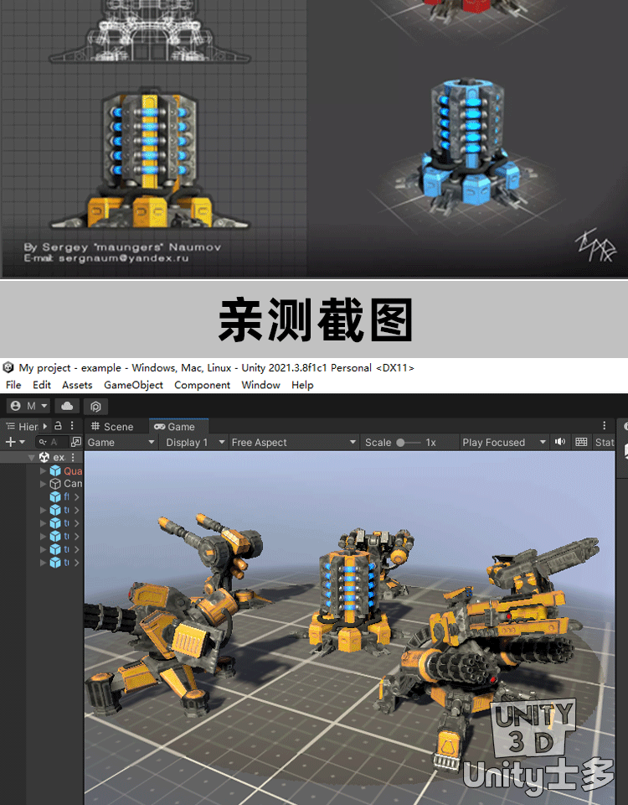This screenshot has width=628, height=805.
Task: Select the 'Qua' prefab cube icon
Action: coord(55,470)
